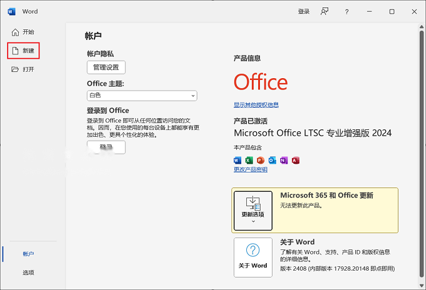Image resolution: width=426 pixels, height=290 pixels.
Task: Click the Excel product icon
Action: (249, 160)
